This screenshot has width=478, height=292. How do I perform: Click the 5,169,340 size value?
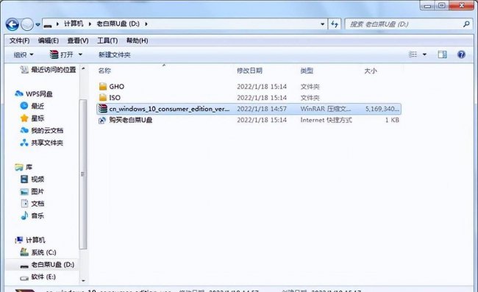coord(382,109)
